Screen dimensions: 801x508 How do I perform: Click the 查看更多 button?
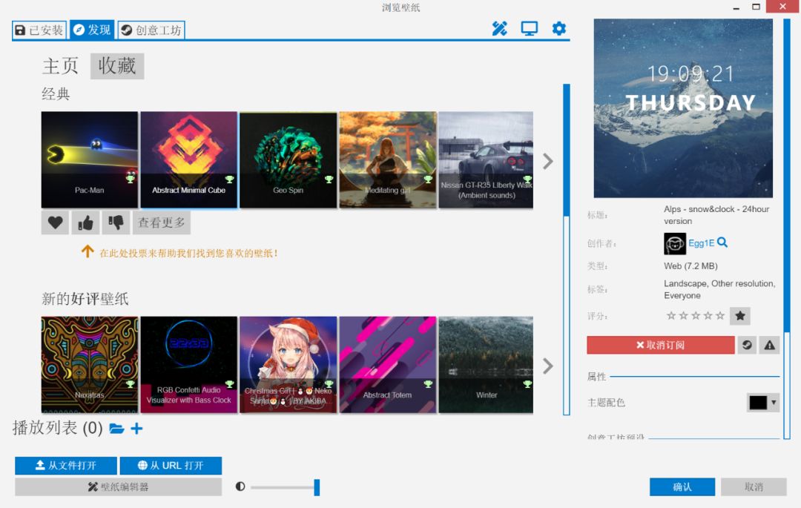point(160,222)
